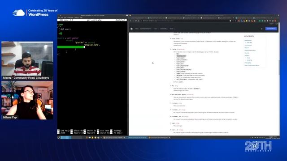Reload the page with the browser reload icon
Image resolution: width=287 pixels, height=161 pixels.
pyautogui.click(x=136, y=21)
